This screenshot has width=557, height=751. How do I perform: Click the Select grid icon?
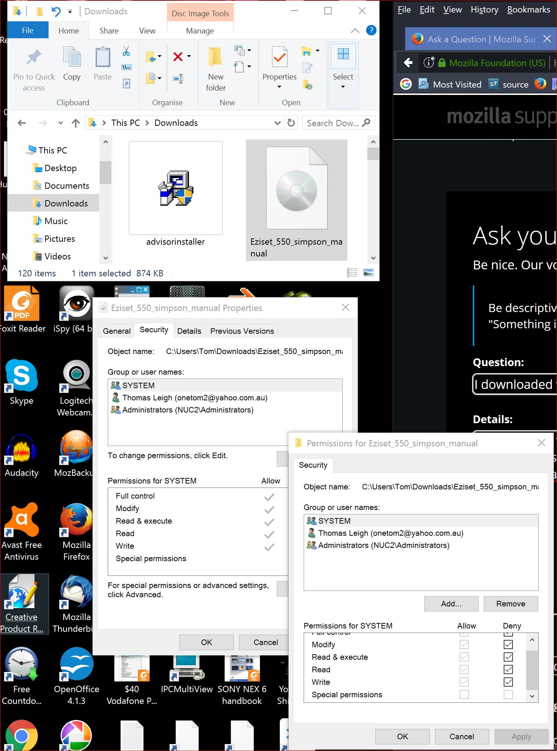point(343,54)
